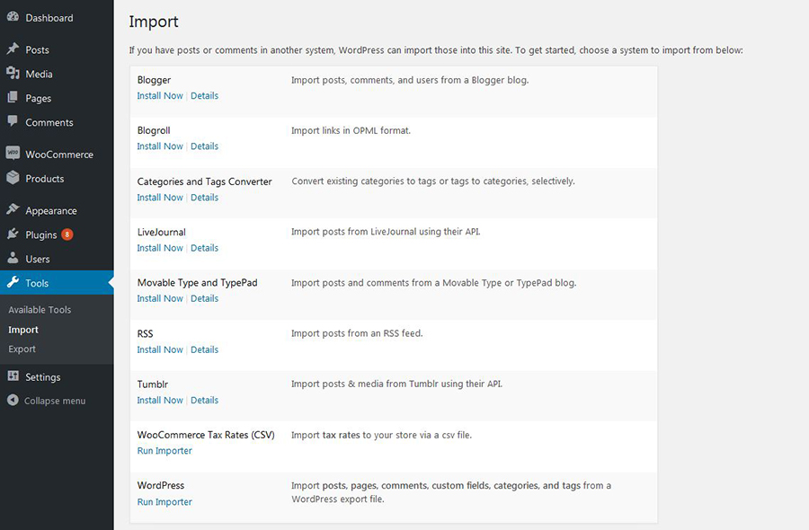Viewport: 809px width, 530px height.
Task: Click the 'WordPress' importer name
Action: pyautogui.click(x=161, y=485)
